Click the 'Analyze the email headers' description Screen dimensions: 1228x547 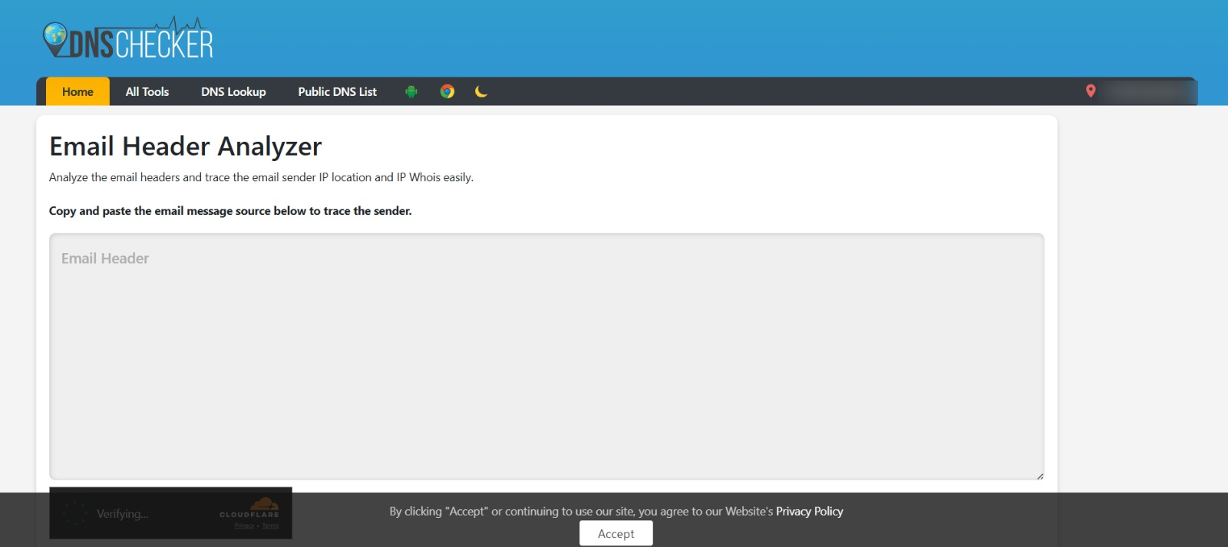(x=261, y=177)
